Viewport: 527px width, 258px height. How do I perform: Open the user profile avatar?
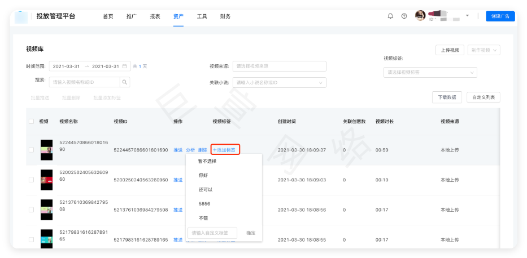coord(420,16)
